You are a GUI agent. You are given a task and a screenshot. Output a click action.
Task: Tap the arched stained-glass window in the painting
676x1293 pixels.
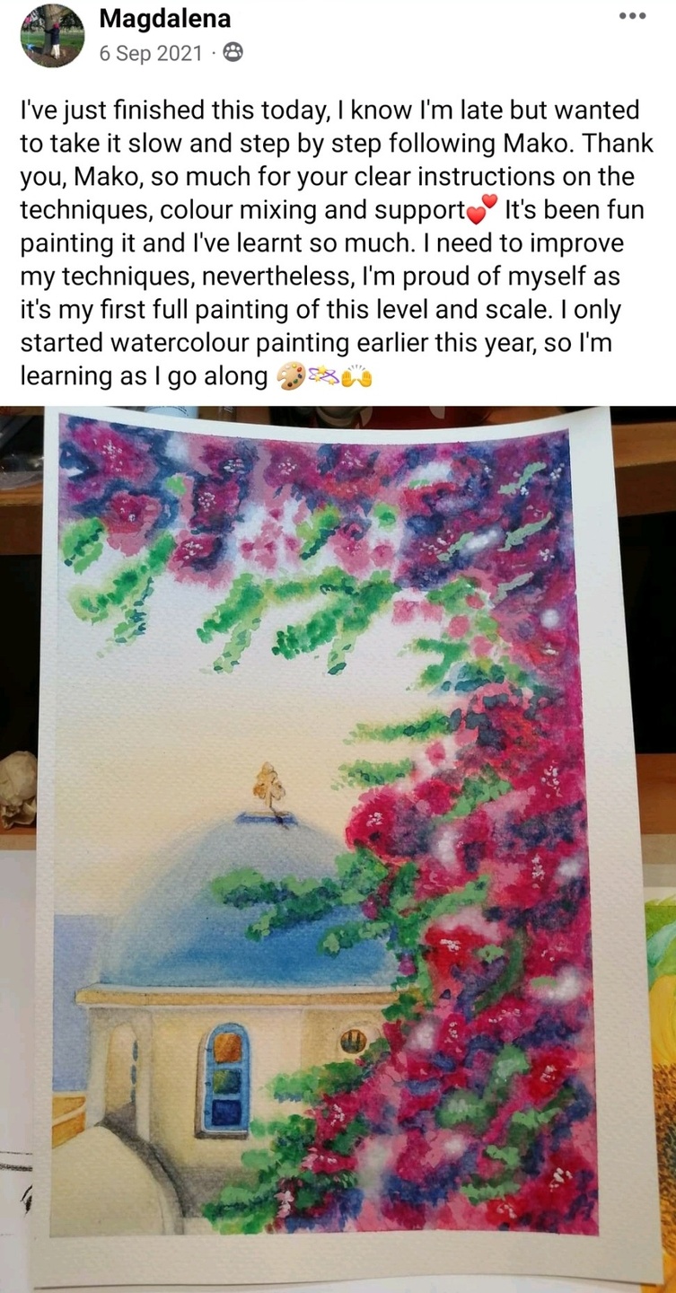click(x=224, y=1080)
